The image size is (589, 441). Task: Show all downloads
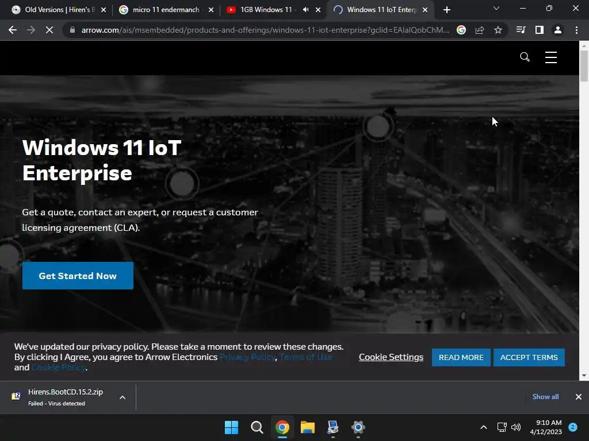pos(545,397)
